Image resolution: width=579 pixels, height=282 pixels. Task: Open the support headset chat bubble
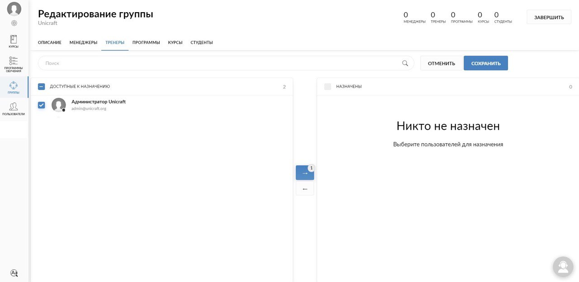point(563,267)
